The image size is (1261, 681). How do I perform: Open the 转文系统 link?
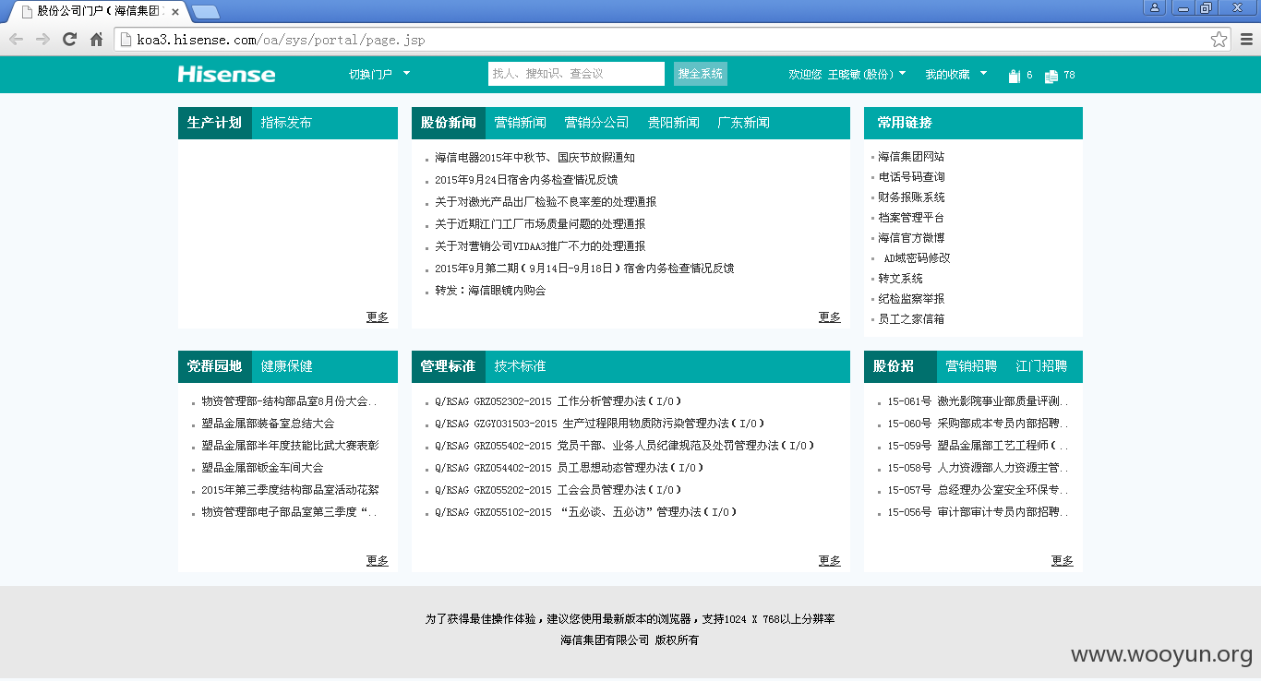coord(900,279)
